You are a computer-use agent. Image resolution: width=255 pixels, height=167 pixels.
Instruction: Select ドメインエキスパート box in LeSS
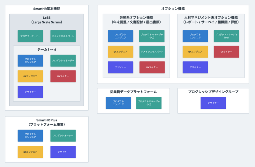coord(63,36)
